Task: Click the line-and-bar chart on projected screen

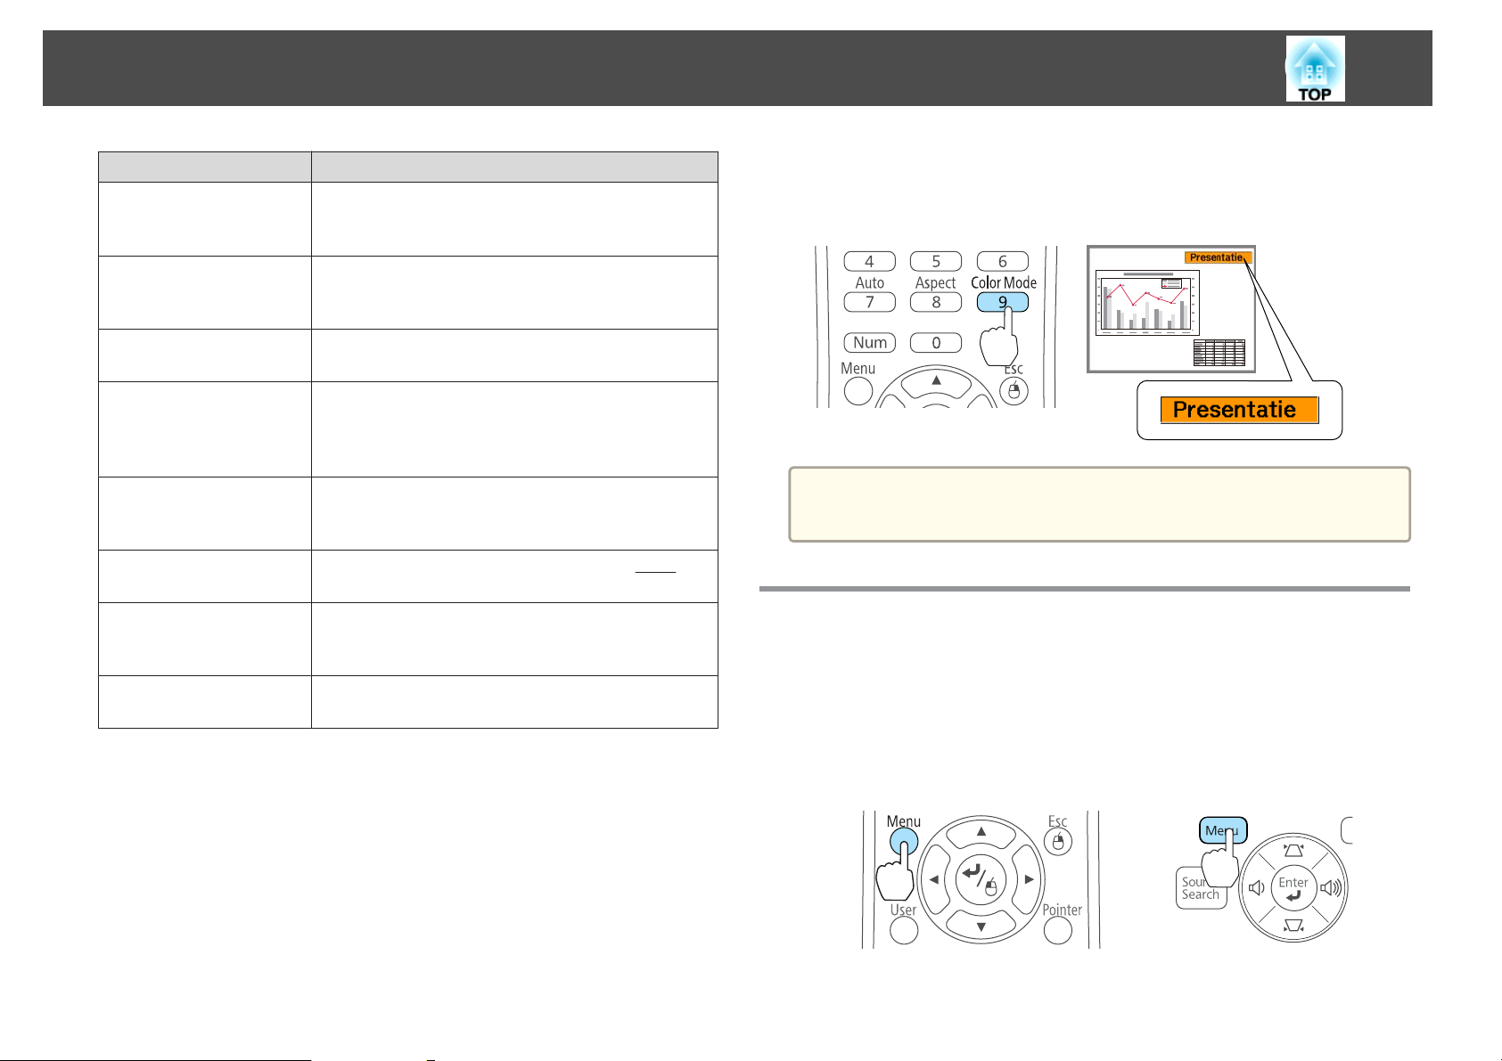Action: pos(1148,302)
